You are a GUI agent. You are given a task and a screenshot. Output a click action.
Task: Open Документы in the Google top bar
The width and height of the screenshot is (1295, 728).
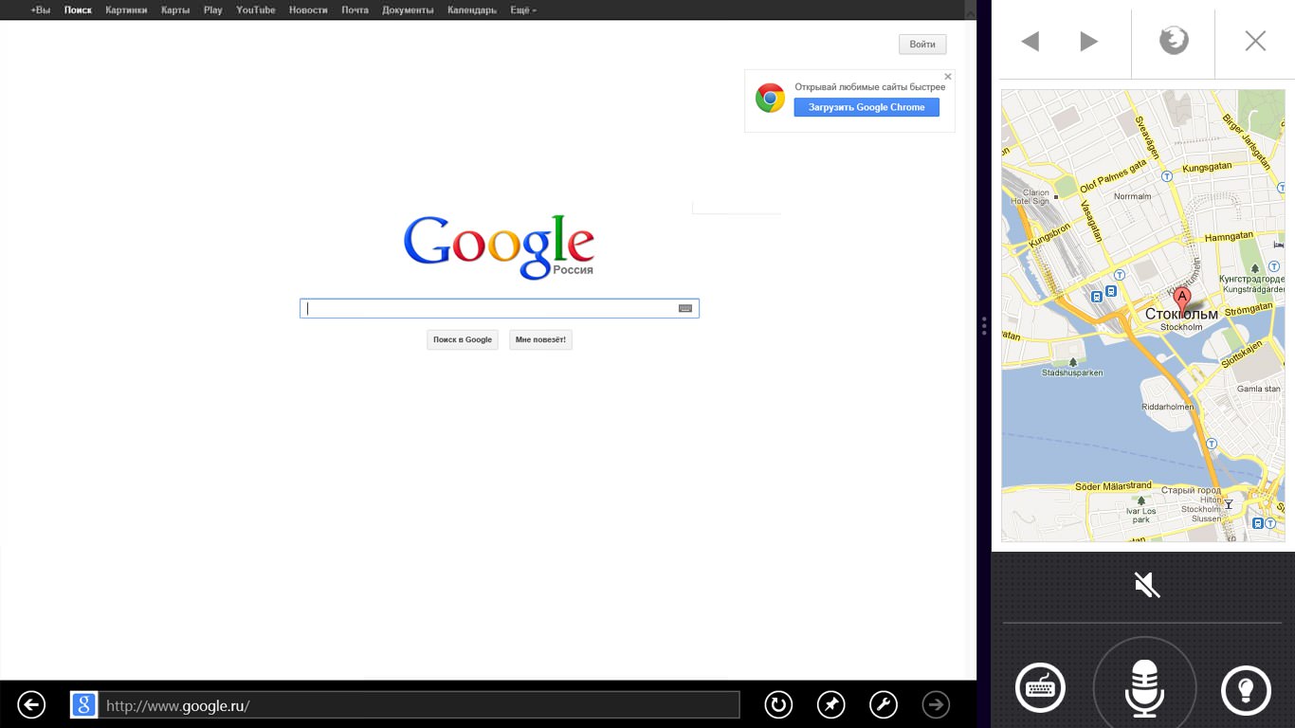[x=408, y=9]
